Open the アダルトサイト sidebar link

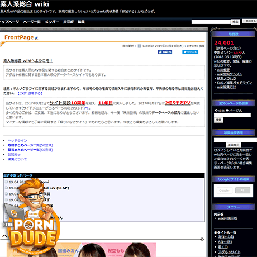(x=229, y=252)
